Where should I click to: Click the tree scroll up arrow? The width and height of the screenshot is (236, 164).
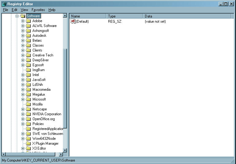(x=65, y=15)
